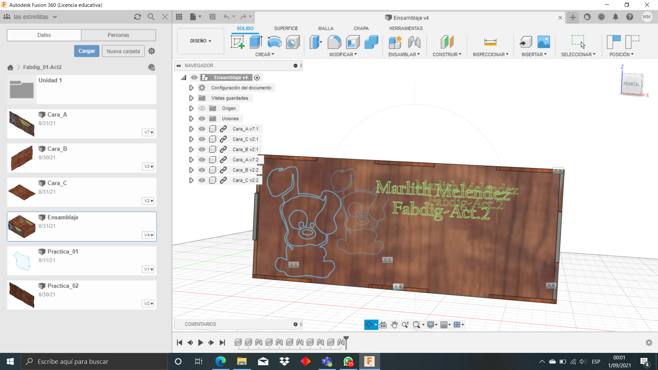Select the Measure tool under Inspeccionar
This screenshot has width=658, height=370.
(490, 42)
